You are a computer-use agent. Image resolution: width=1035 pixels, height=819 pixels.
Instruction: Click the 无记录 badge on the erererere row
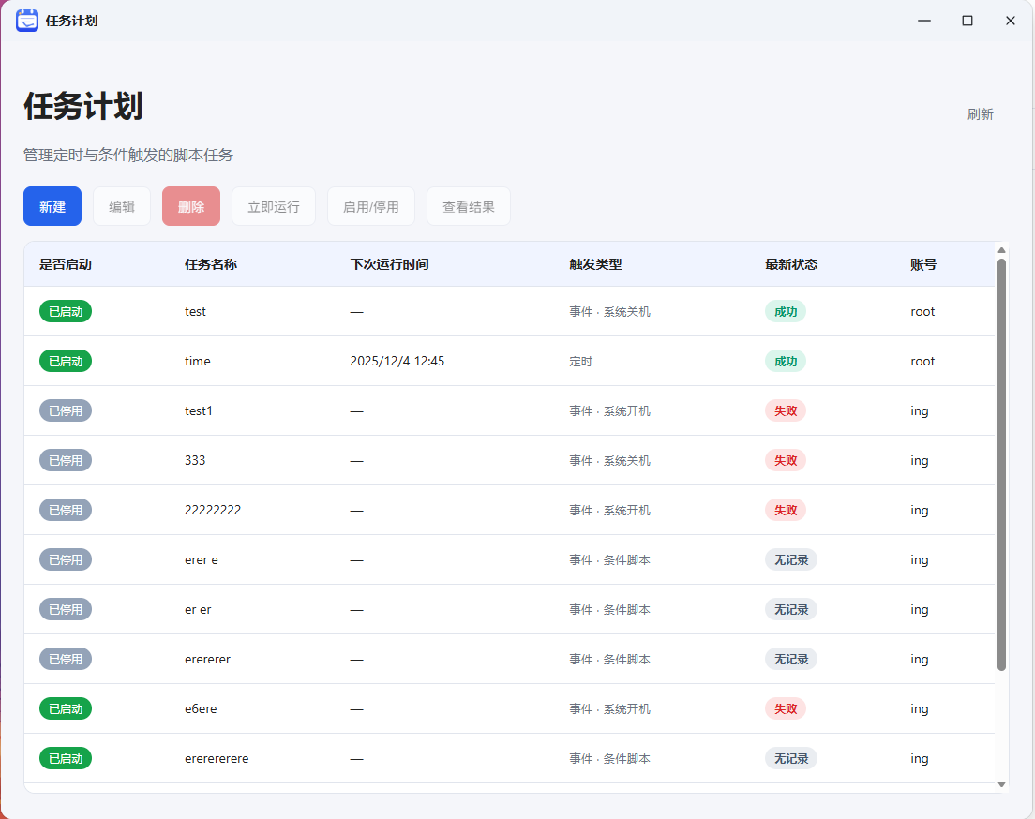click(791, 758)
